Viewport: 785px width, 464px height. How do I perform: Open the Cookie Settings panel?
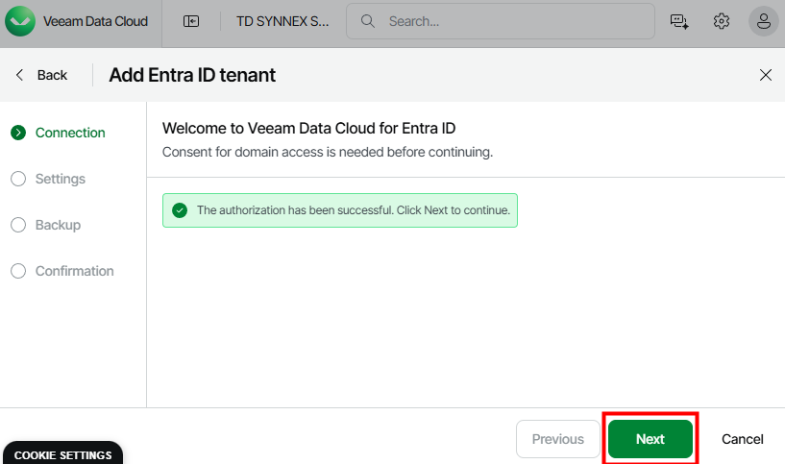(61, 454)
